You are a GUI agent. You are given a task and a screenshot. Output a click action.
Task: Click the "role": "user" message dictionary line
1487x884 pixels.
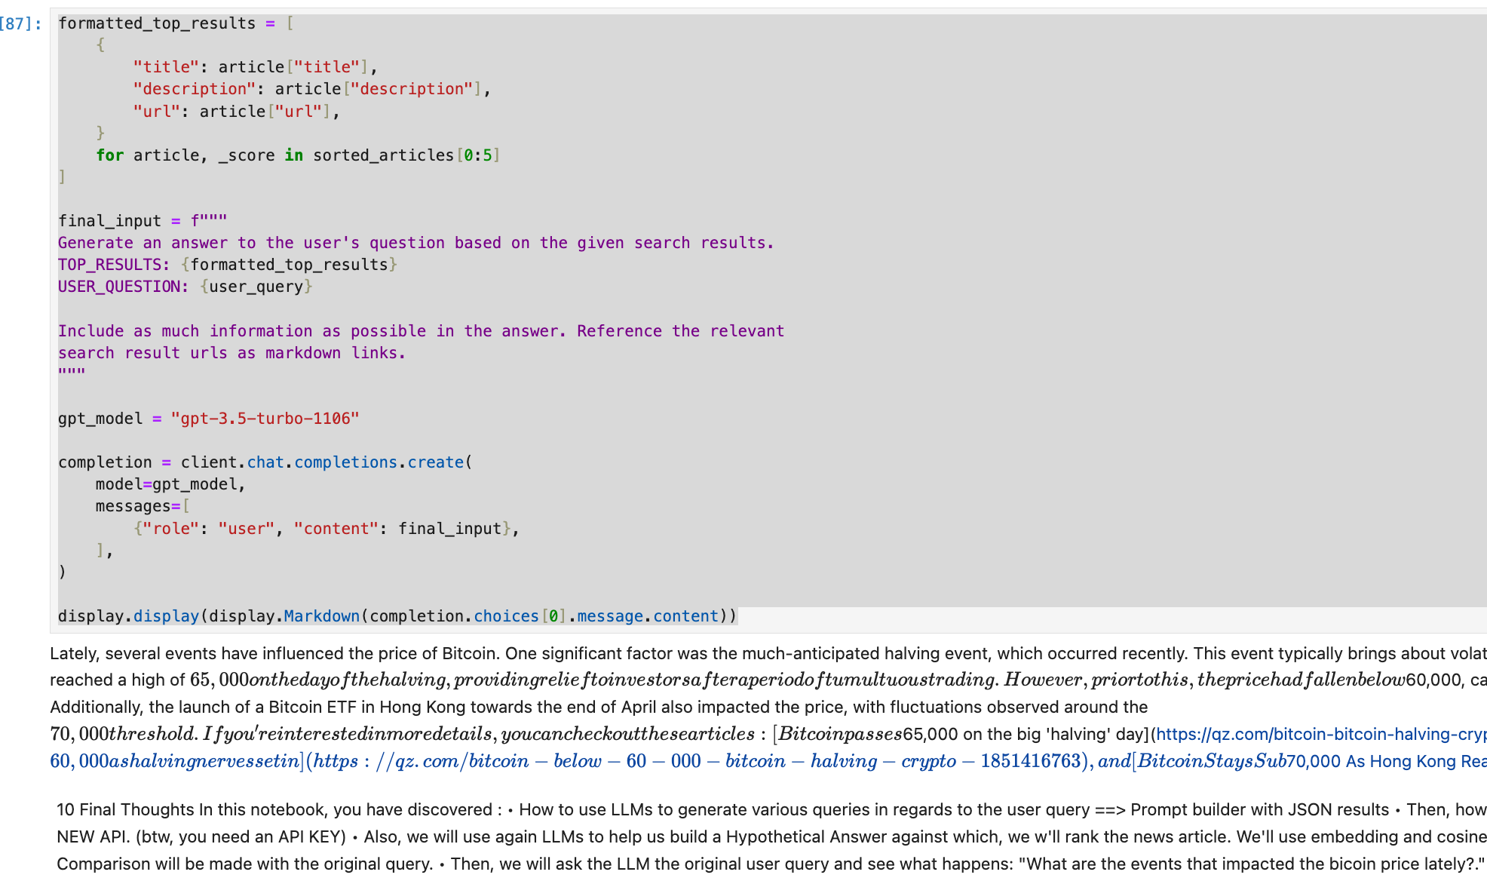tap(326, 529)
